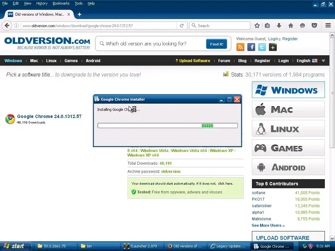Select Mac in the navigation bar

pyautogui.click(x=34, y=60)
